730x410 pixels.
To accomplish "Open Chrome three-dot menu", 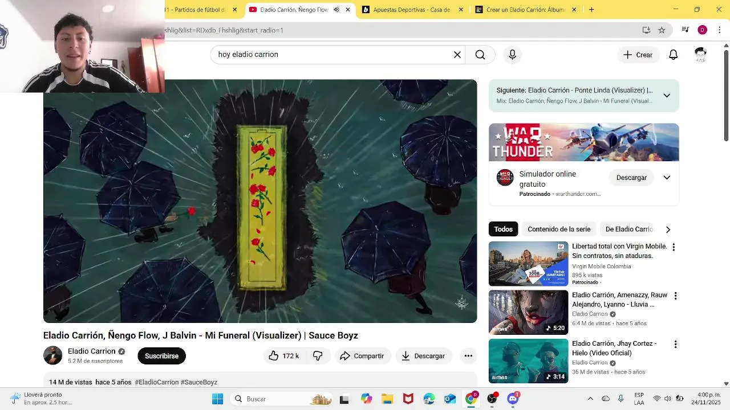I will pyautogui.click(x=719, y=30).
